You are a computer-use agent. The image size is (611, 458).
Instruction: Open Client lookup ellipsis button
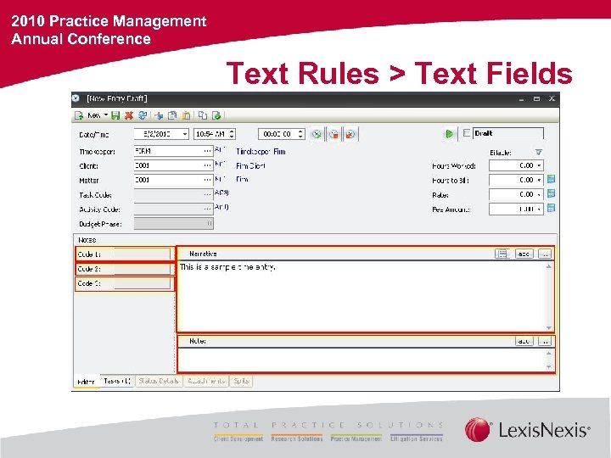tap(208, 165)
